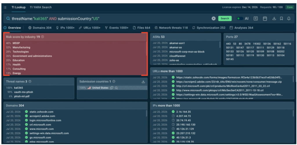
Task: Open the Network threats 118 tab
Action: pos(171,28)
